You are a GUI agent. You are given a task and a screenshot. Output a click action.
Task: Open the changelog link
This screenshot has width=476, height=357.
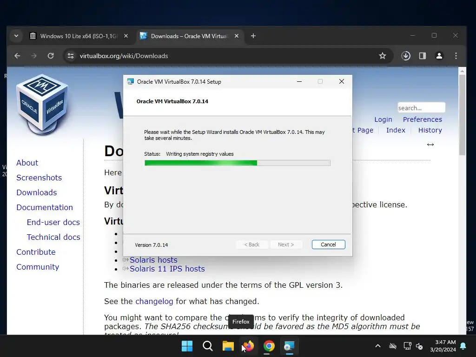154,301
